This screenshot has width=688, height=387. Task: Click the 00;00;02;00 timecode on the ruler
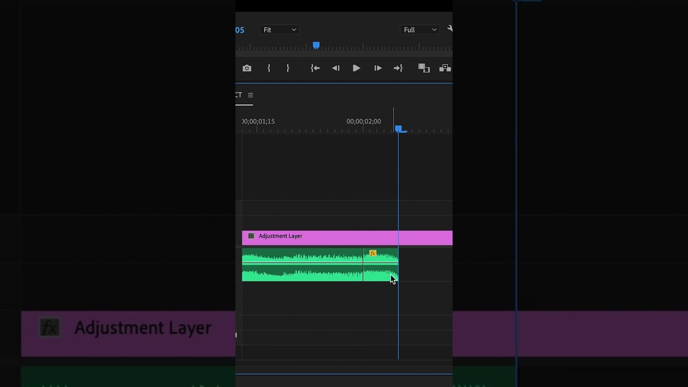[x=364, y=121]
